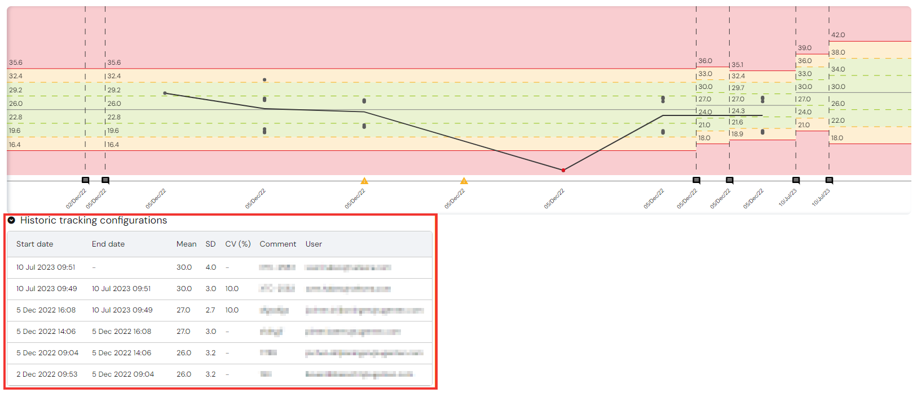Select the red out-of-range data point
The image size is (917, 393).
click(563, 170)
